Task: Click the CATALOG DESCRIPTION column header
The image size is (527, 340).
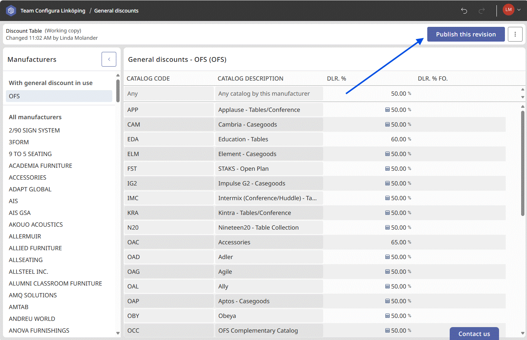Action: (x=250, y=78)
